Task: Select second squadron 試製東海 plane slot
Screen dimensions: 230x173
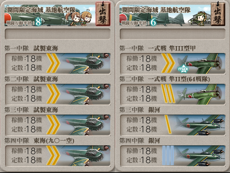Action: point(58,94)
